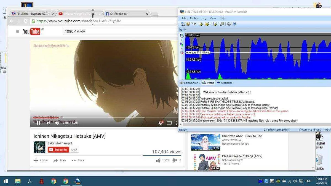Dislike the video with thumbs down
This screenshot has height=186, width=331.
175,160
